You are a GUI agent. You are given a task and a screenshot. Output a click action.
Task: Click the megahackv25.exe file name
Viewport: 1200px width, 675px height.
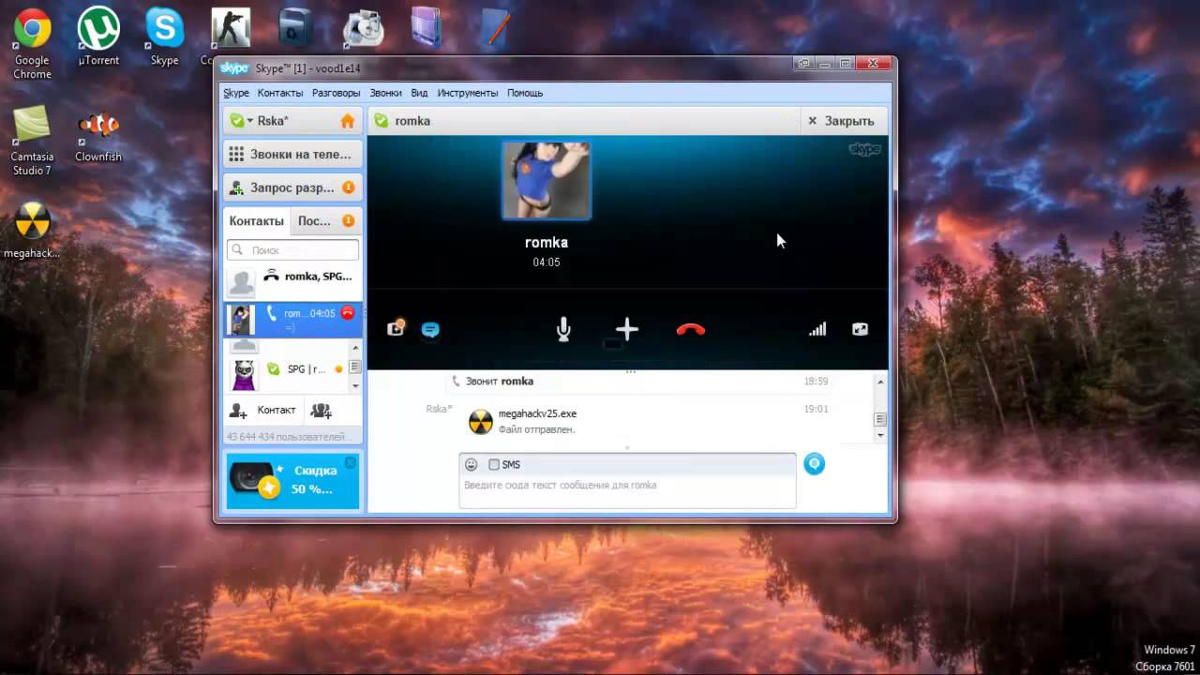tap(537, 413)
